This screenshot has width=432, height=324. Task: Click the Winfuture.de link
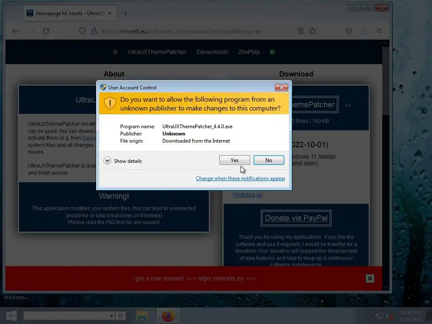click(x=247, y=195)
